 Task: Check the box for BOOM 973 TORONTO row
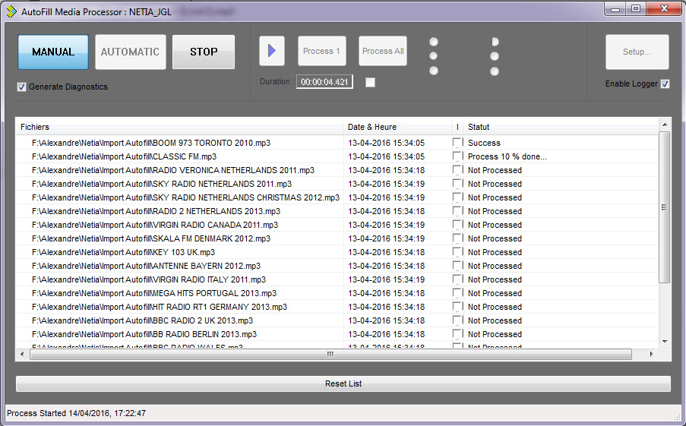(x=457, y=143)
